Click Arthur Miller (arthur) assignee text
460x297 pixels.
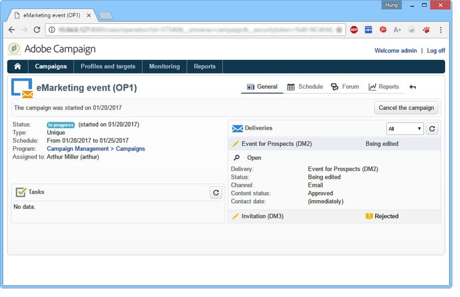coord(73,157)
